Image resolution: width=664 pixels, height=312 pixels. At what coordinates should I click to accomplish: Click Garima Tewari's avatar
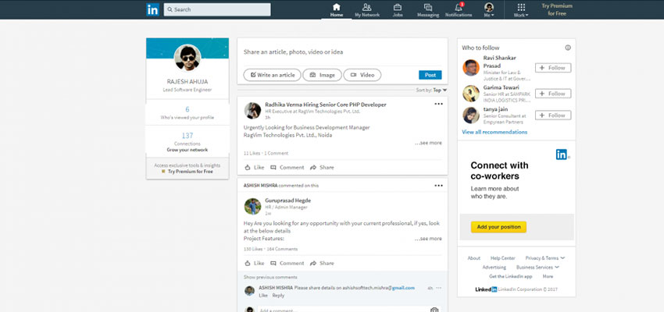pos(471,94)
